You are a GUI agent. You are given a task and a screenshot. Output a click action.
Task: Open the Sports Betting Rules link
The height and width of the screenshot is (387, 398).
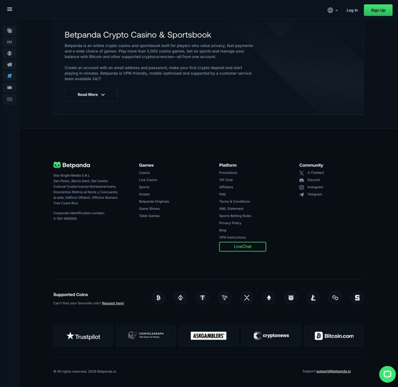click(x=235, y=216)
